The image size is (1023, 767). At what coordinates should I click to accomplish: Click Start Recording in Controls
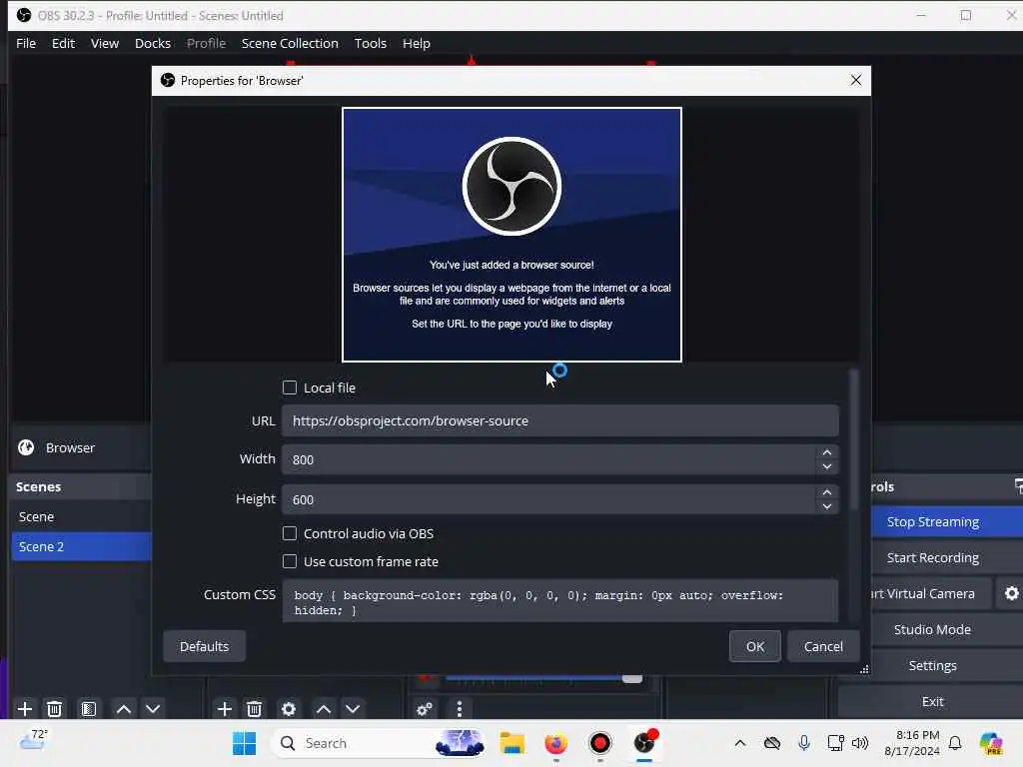pyautogui.click(x=932, y=557)
